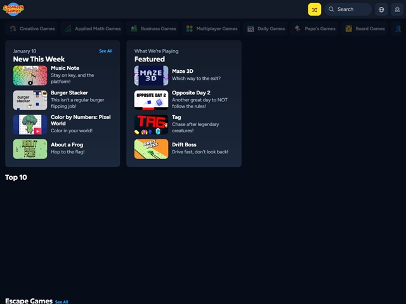This screenshot has width=406, height=304.
Task: Click the Top 10 heading
Action: pyautogui.click(x=16, y=177)
